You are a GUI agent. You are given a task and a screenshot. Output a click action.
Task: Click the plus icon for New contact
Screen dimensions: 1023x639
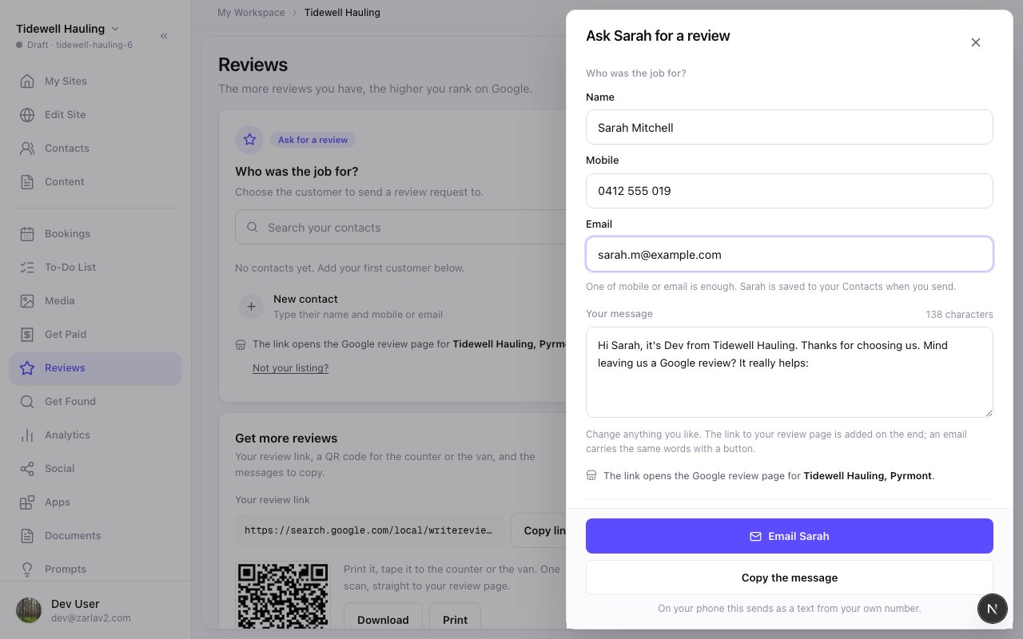pos(251,306)
